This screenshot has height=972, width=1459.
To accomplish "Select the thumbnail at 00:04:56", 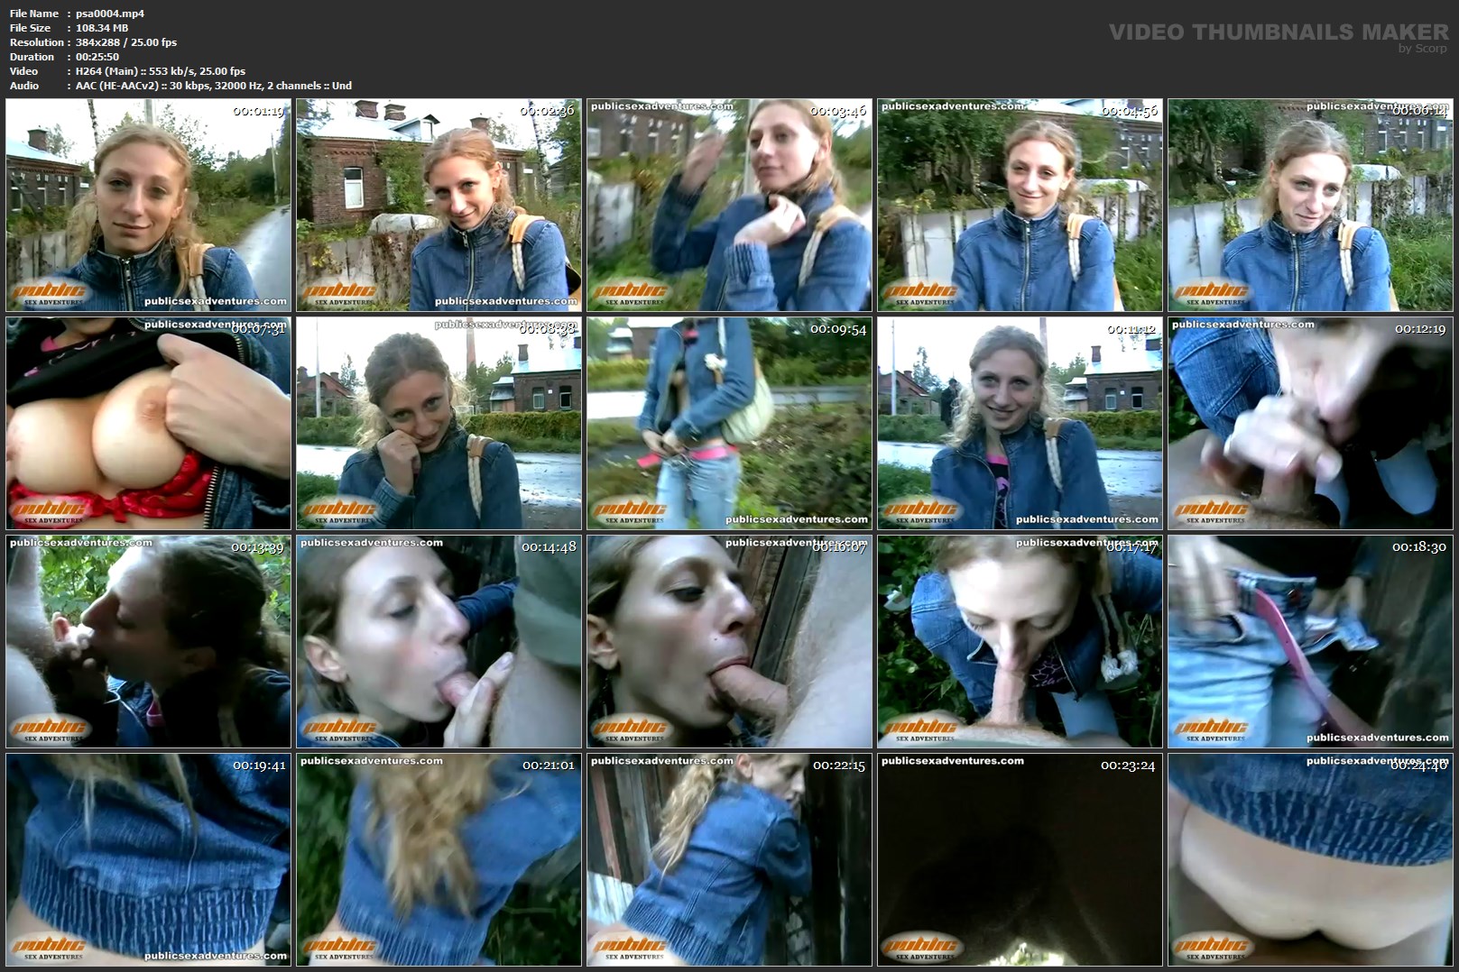I will [1020, 205].
